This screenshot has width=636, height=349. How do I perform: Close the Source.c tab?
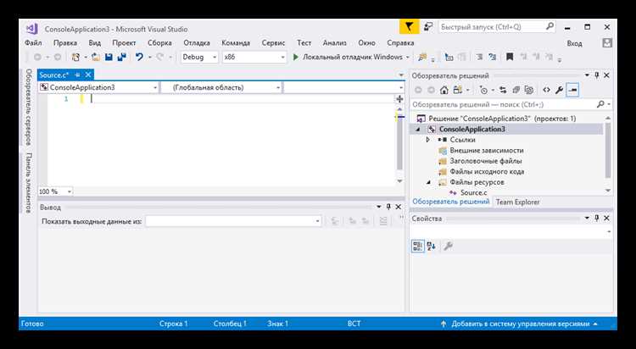click(x=88, y=75)
